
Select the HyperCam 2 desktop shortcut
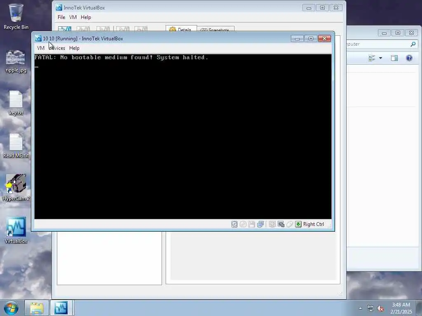click(x=16, y=187)
